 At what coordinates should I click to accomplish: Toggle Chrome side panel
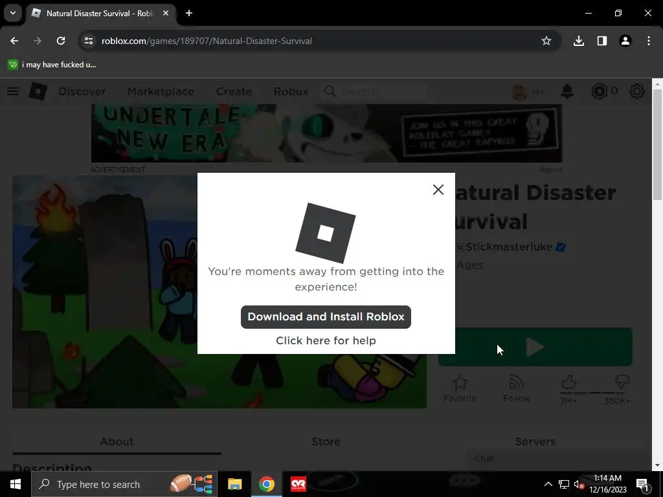[x=601, y=41]
